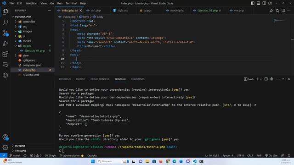
Task: Click the Explorer more actions ellipsis
Action: click(49, 11)
